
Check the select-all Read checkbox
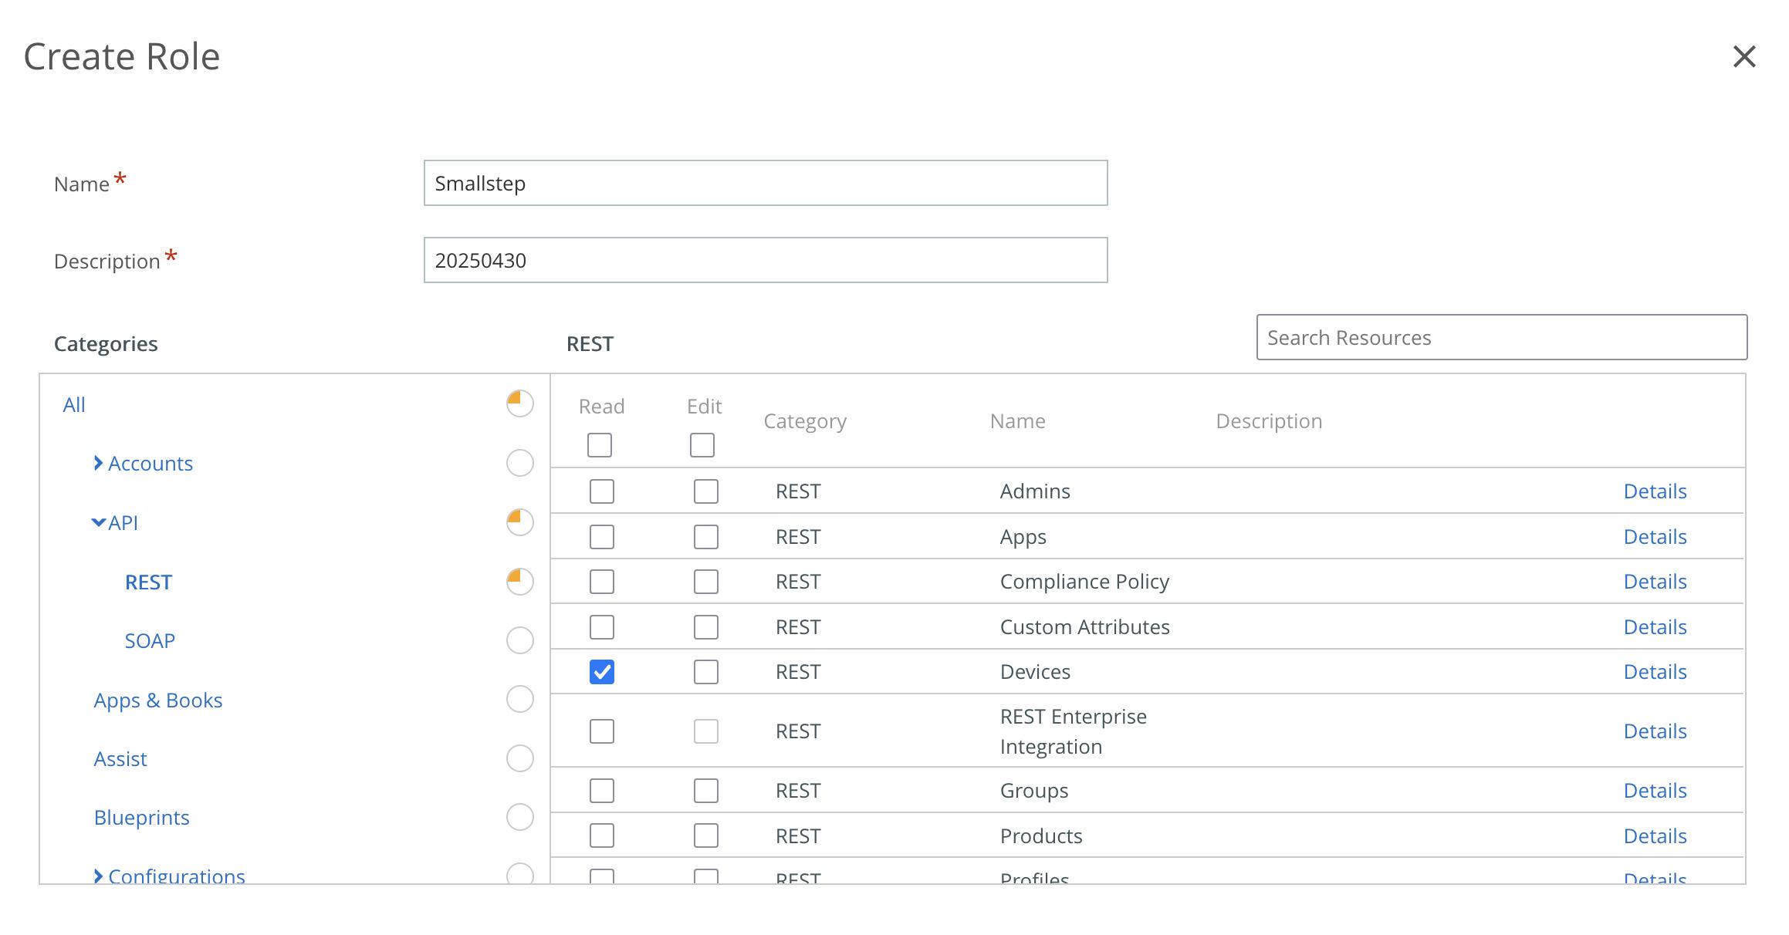click(600, 445)
